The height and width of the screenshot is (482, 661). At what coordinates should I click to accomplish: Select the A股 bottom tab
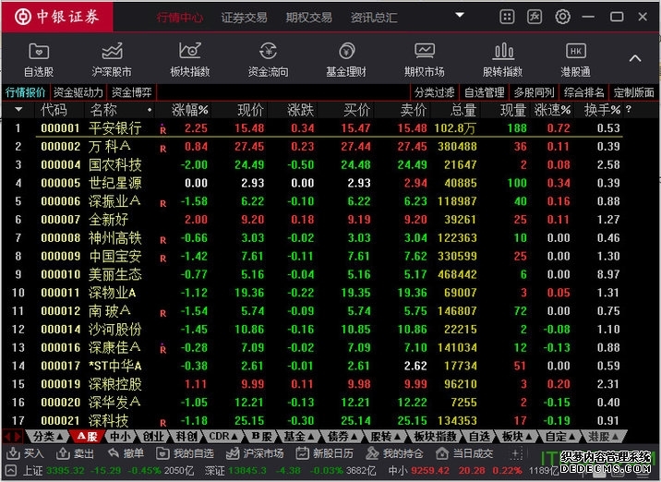88,437
